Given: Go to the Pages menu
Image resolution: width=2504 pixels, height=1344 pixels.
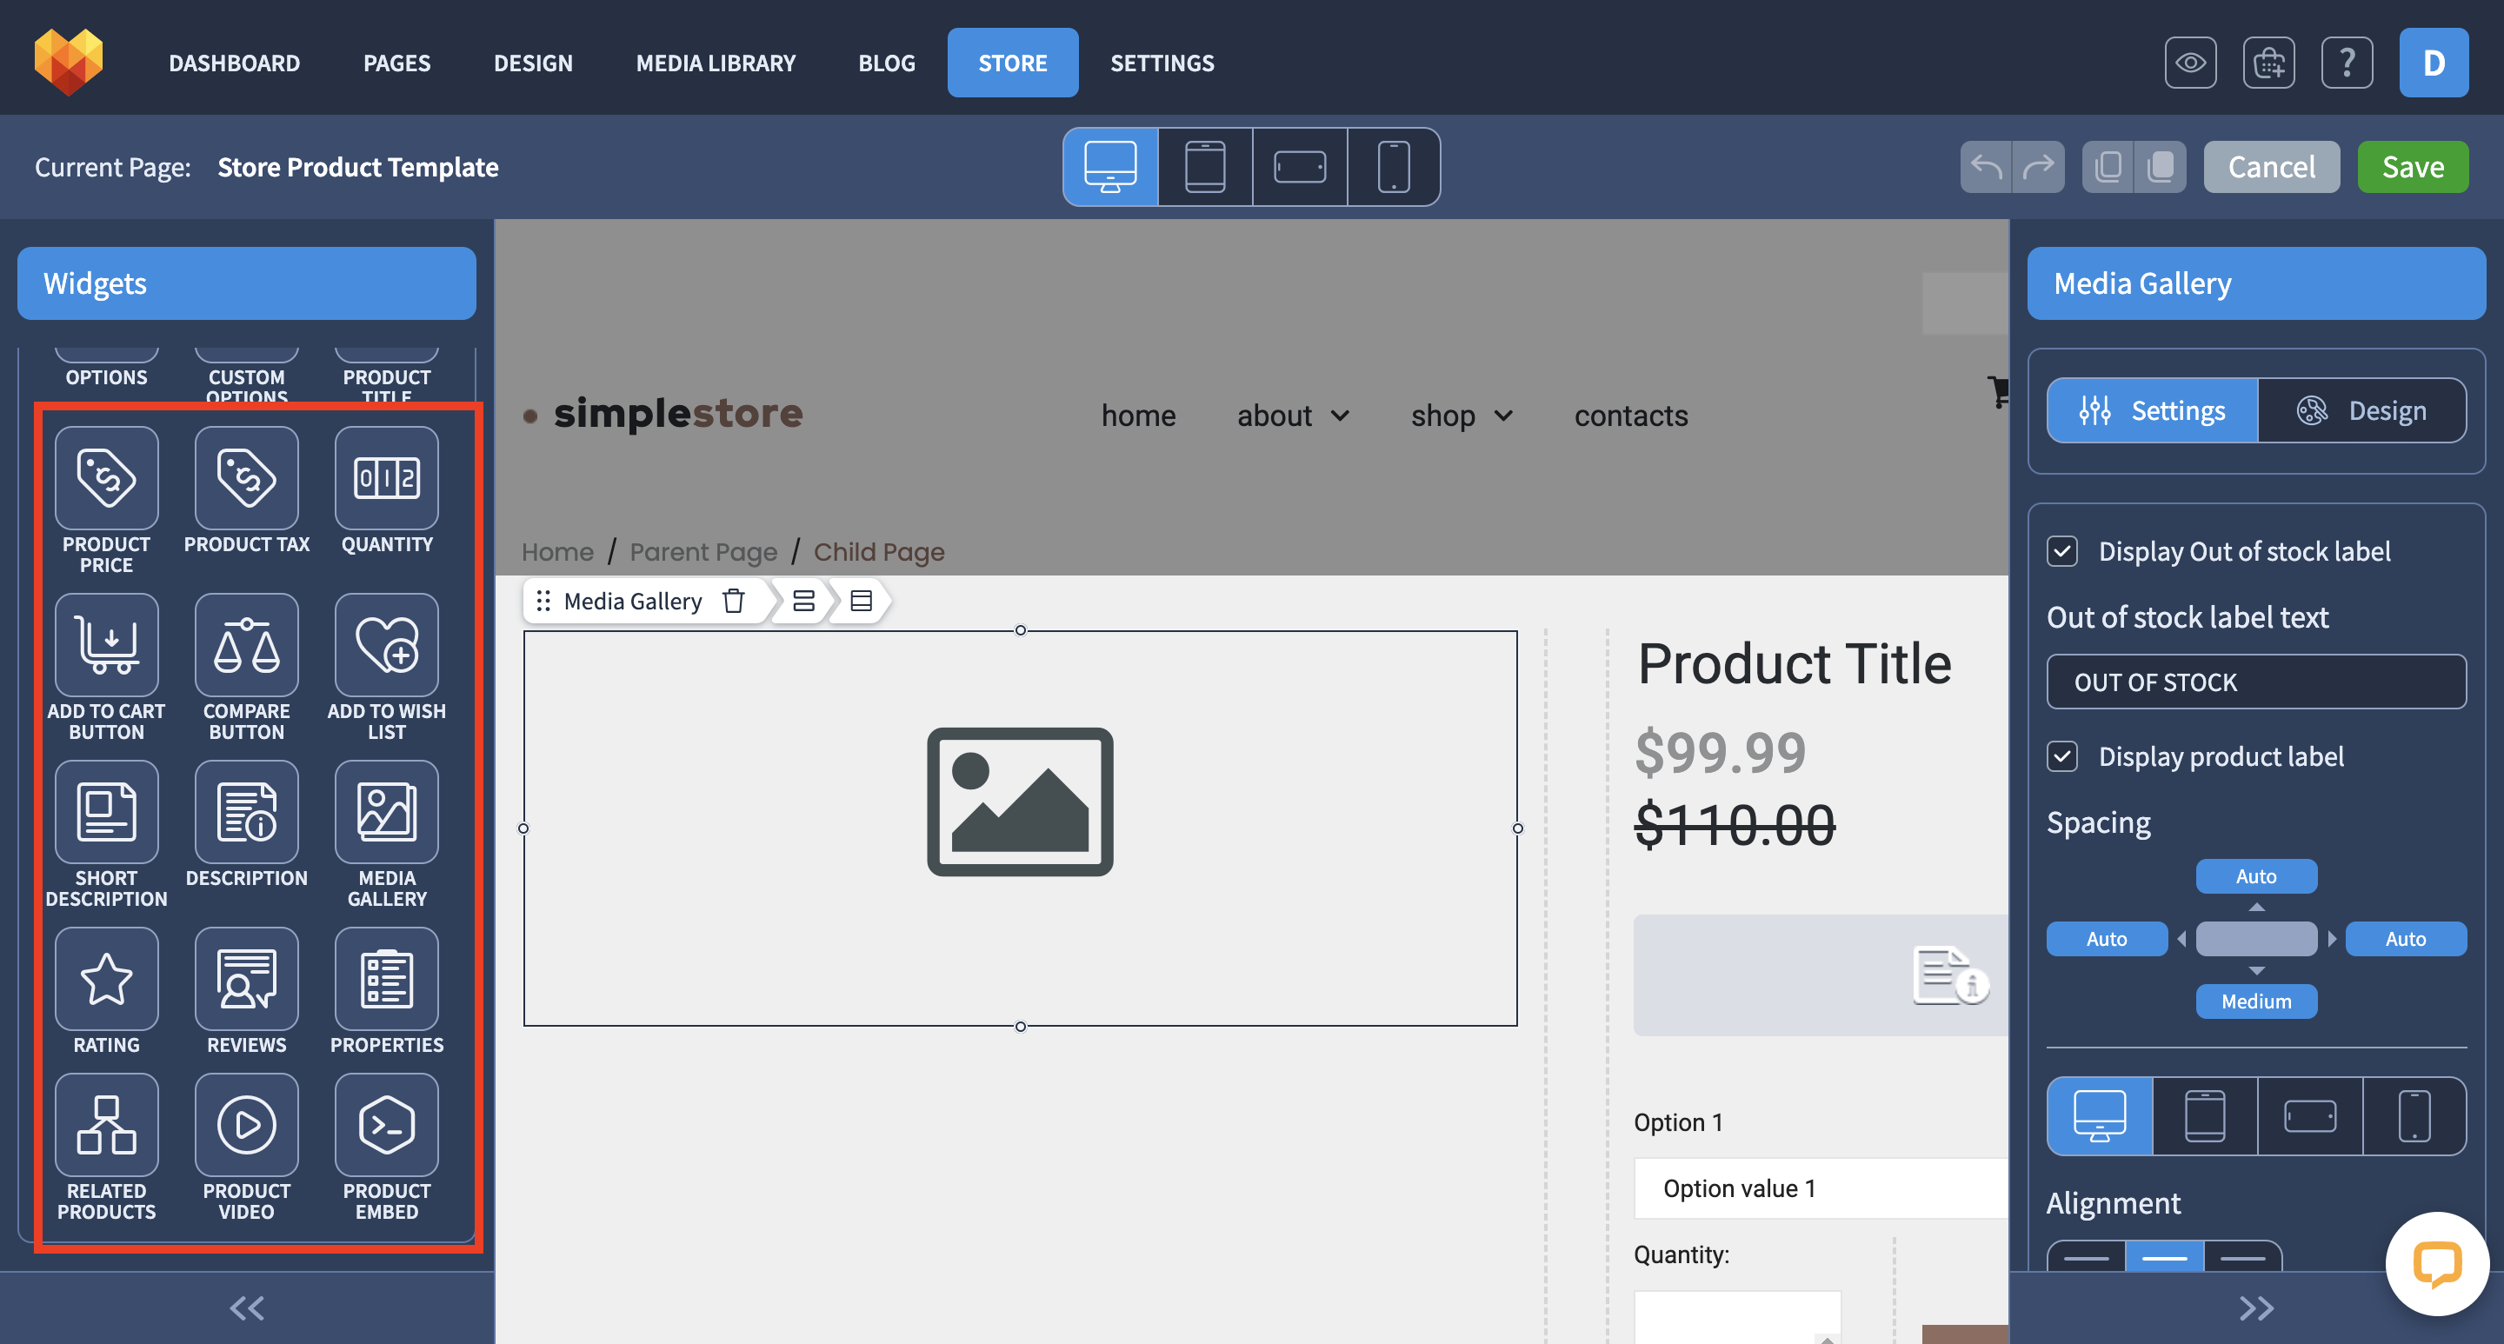Looking at the screenshot, I should 396,63.
